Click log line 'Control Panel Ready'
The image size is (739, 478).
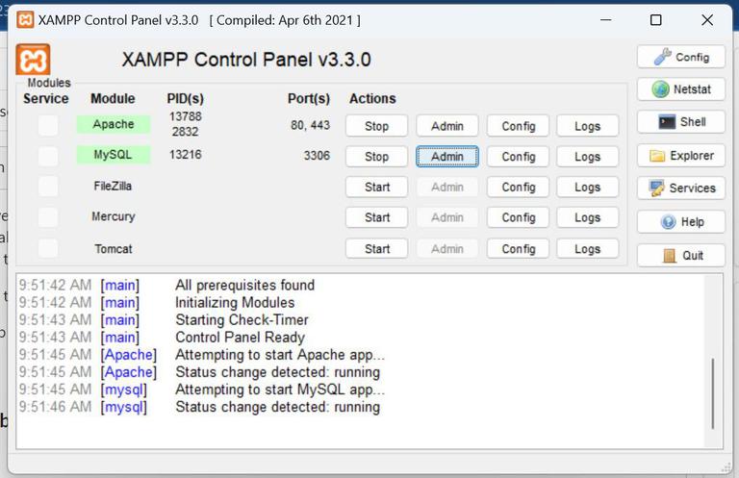click(x=240, y=338)
